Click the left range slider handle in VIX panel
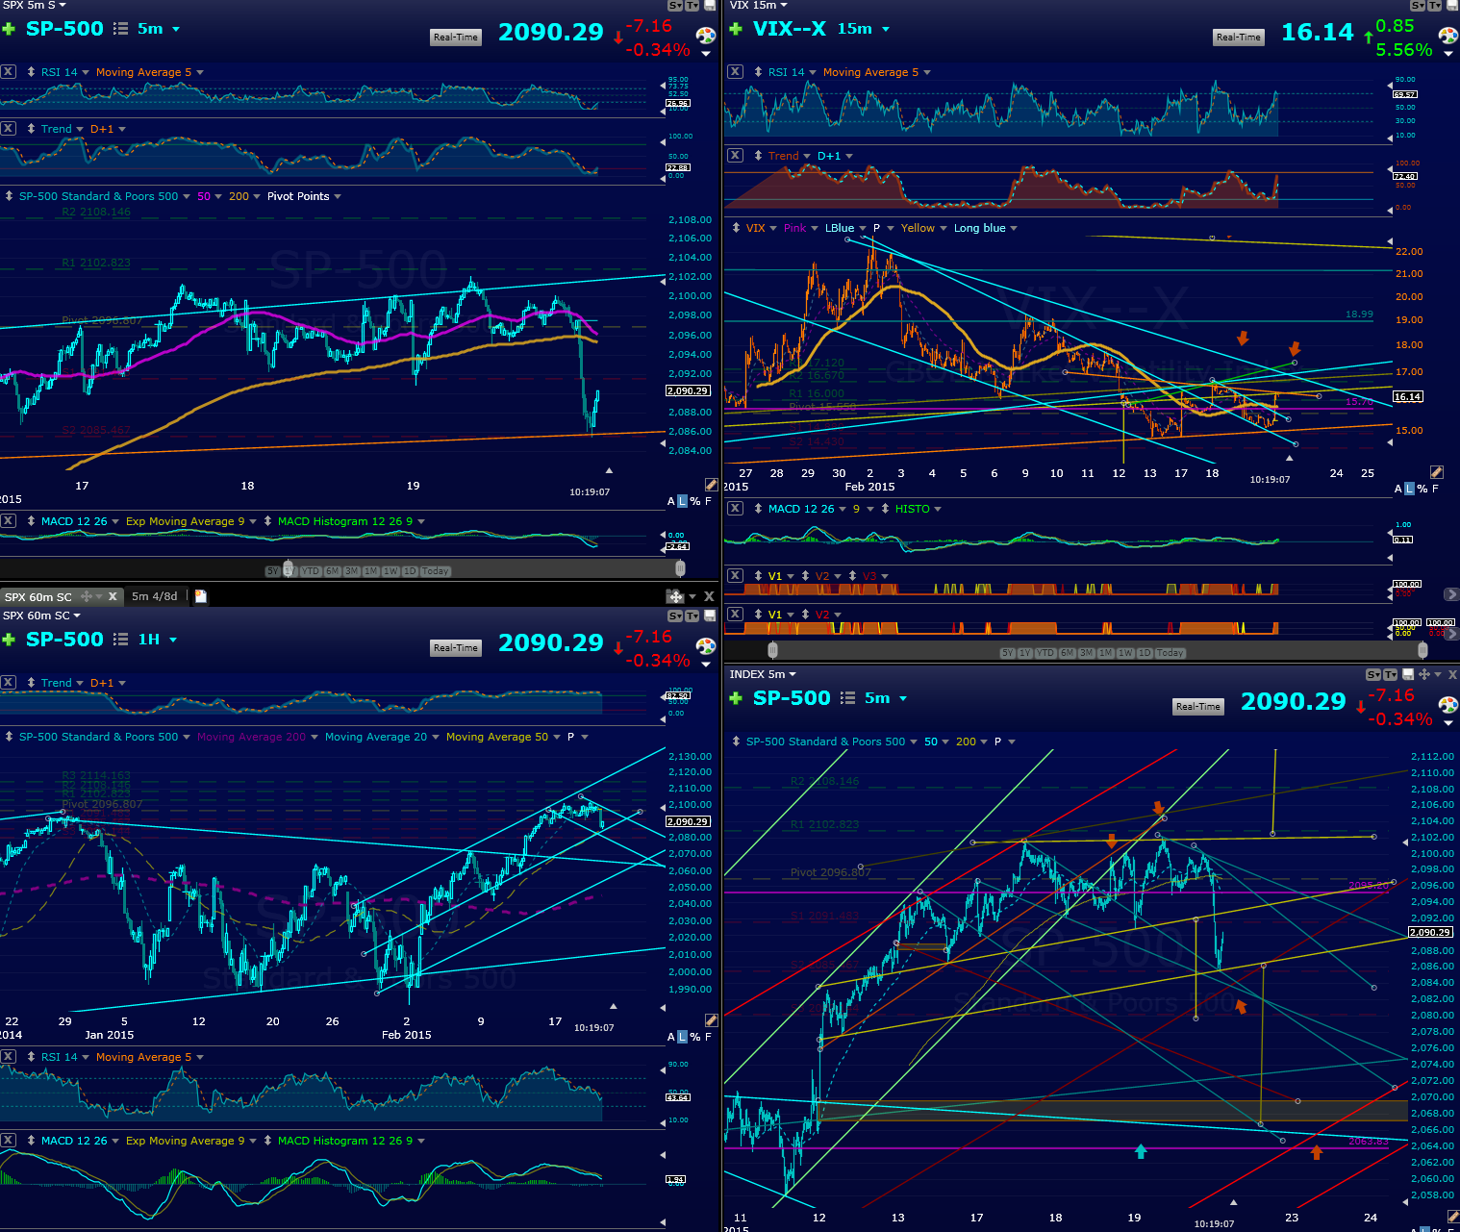The height and width of the screenshot is (1232, 1460). tap(772, 650)
